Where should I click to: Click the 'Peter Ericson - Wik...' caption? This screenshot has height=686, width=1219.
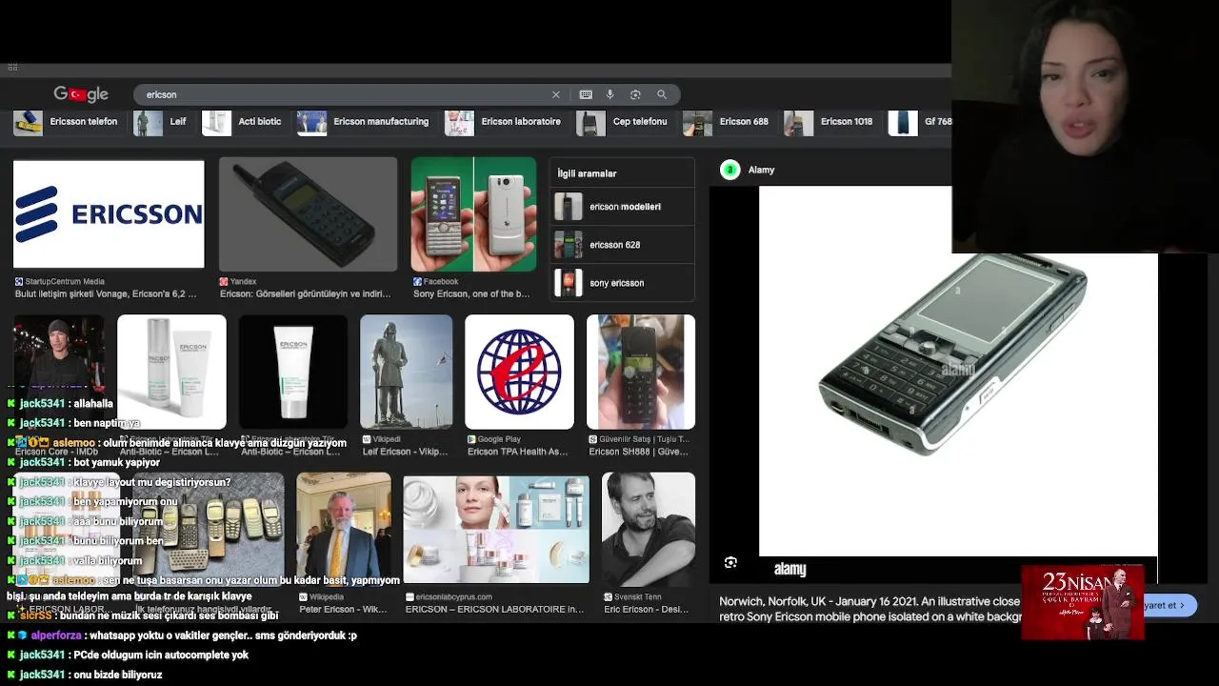(343, 610)
